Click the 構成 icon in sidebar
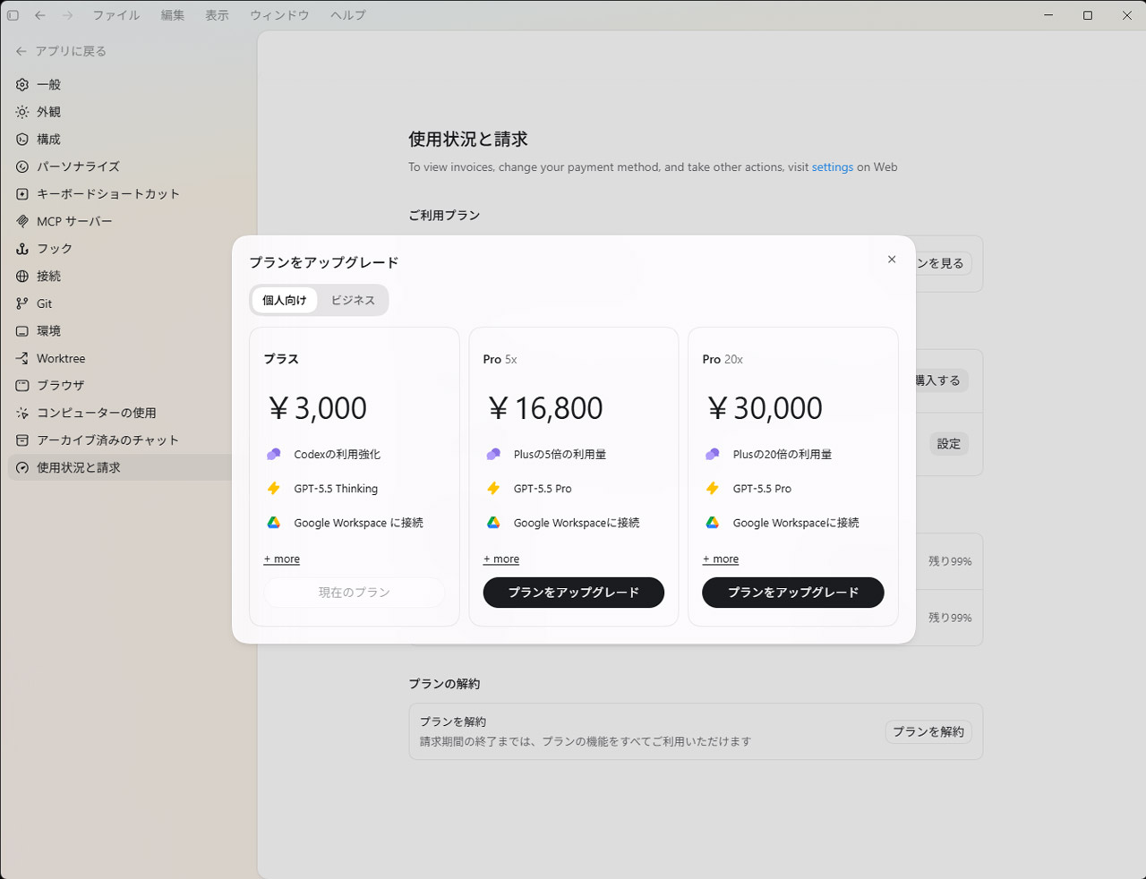The image size is (1146, 879). point(22,139)
